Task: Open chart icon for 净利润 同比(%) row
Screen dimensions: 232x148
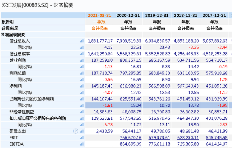Action: point(82,93)
